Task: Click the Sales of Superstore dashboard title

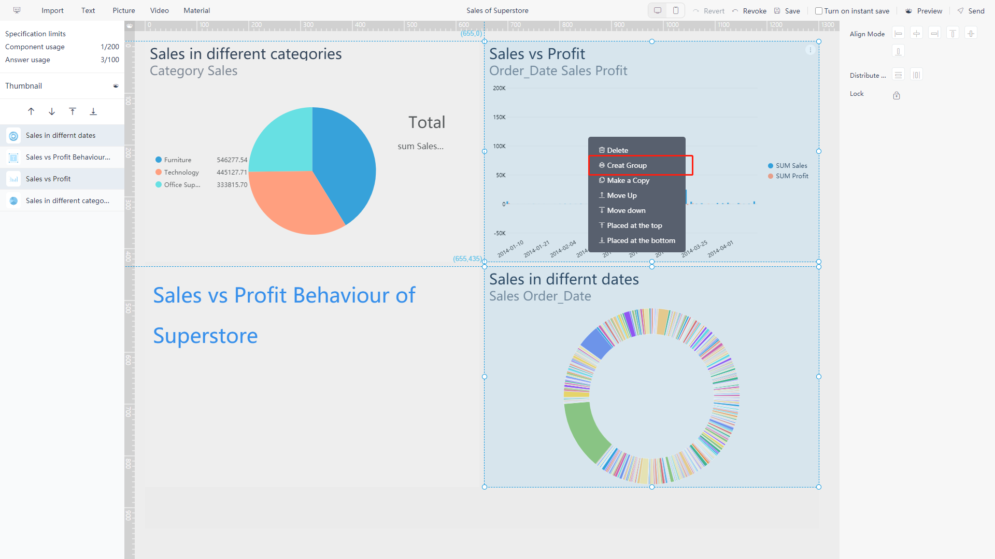Action: 497,10
